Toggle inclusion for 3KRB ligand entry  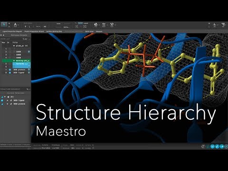(10, 73)
